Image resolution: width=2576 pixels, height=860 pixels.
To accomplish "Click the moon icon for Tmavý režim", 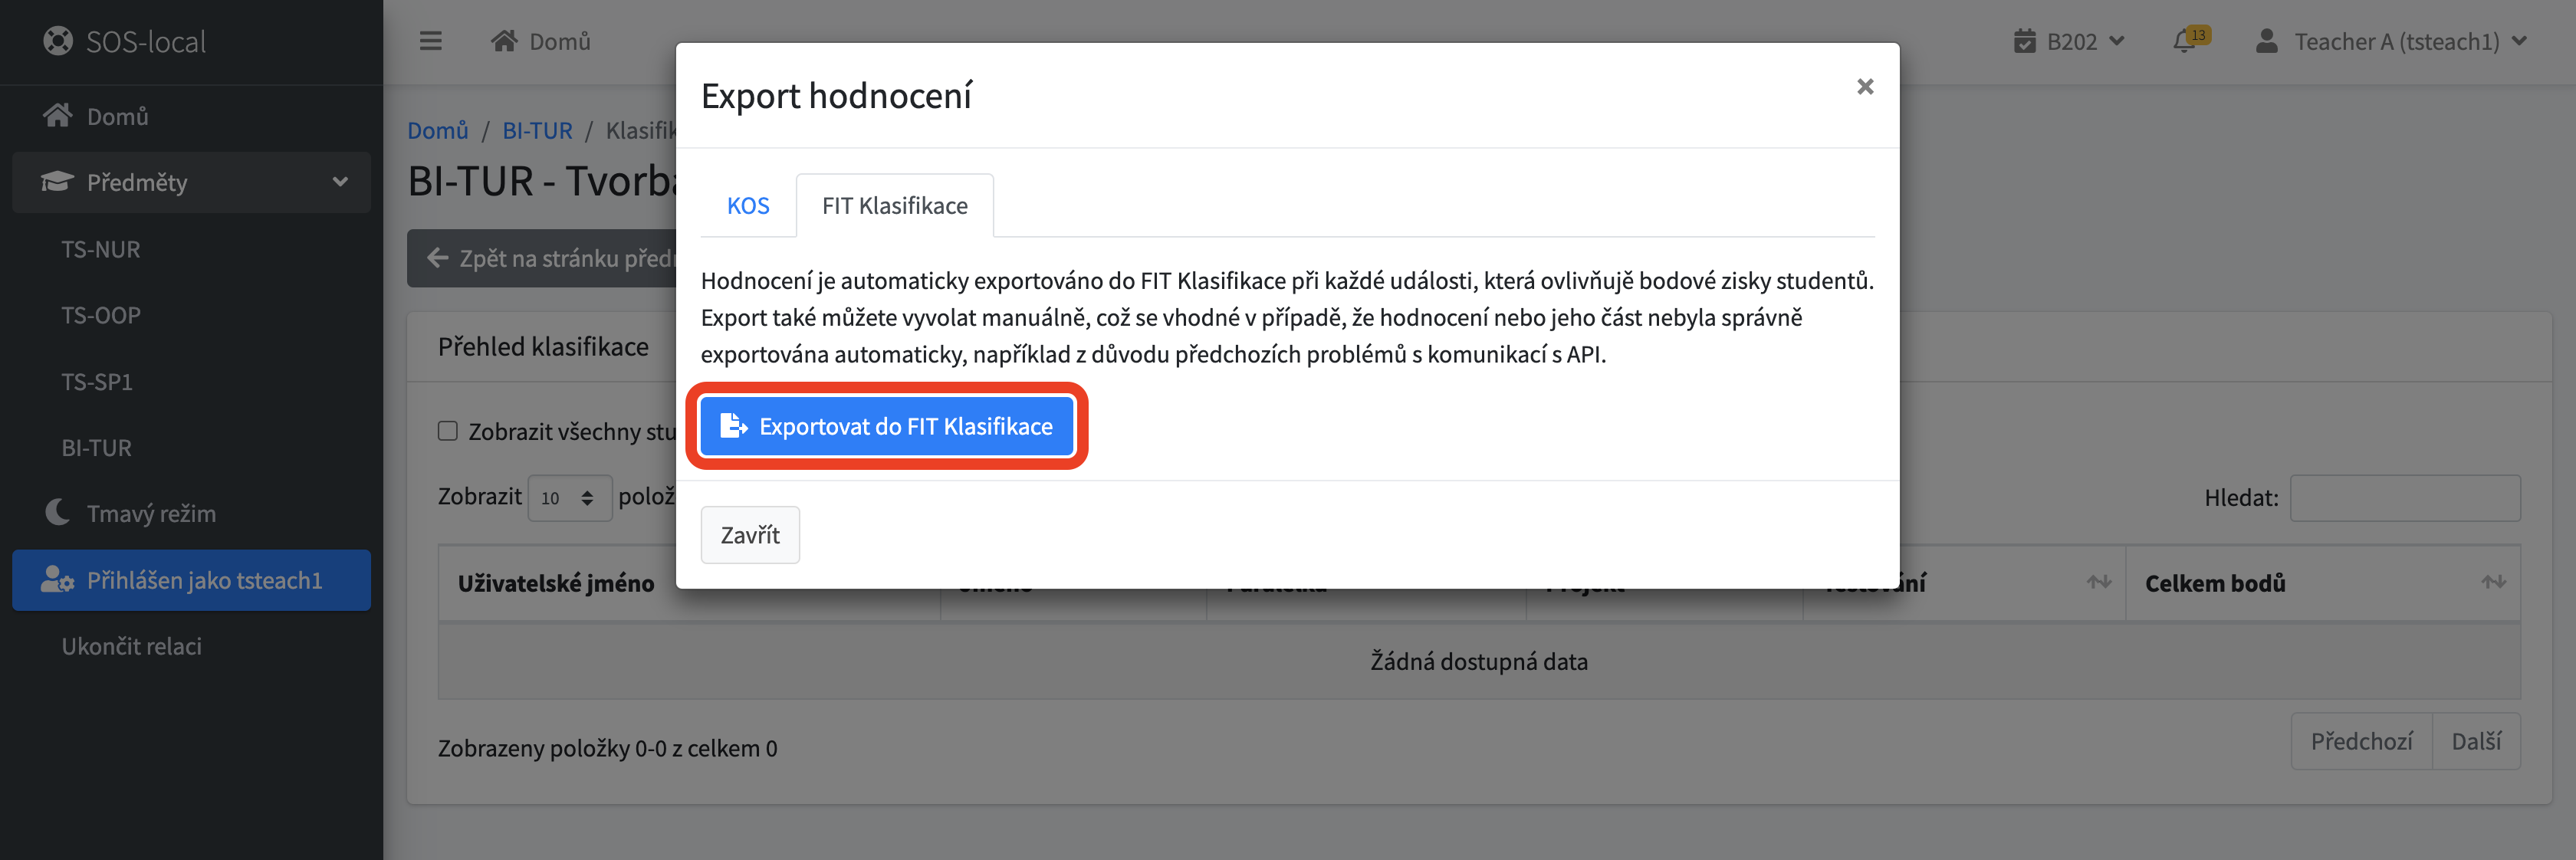I will tap(58, 513).
